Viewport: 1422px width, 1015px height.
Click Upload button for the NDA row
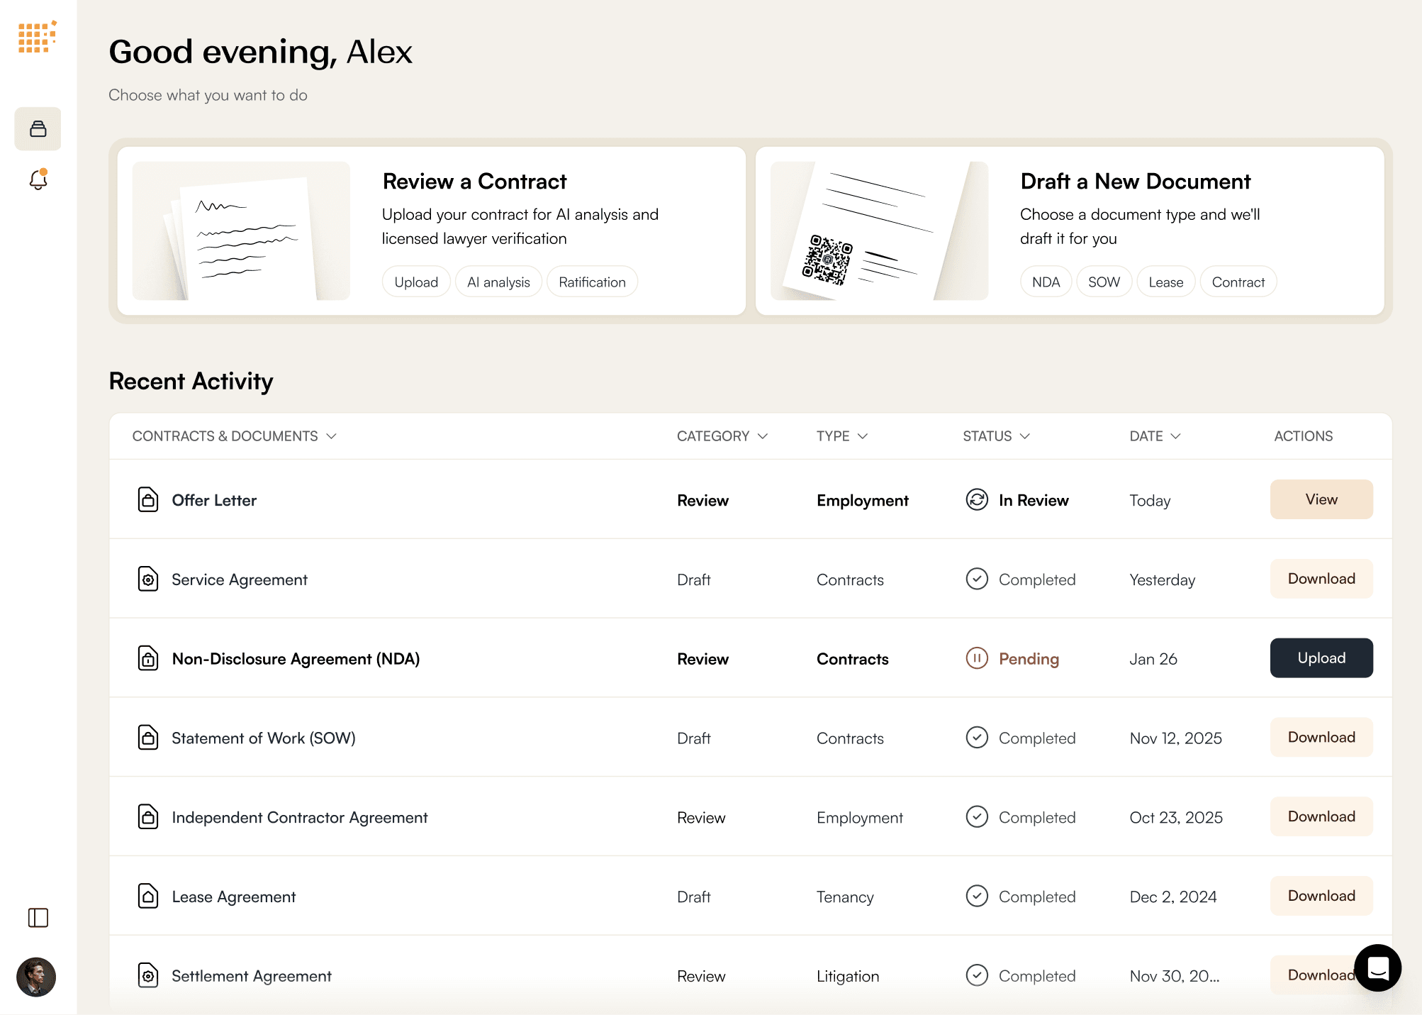(x=1321, y=658)
